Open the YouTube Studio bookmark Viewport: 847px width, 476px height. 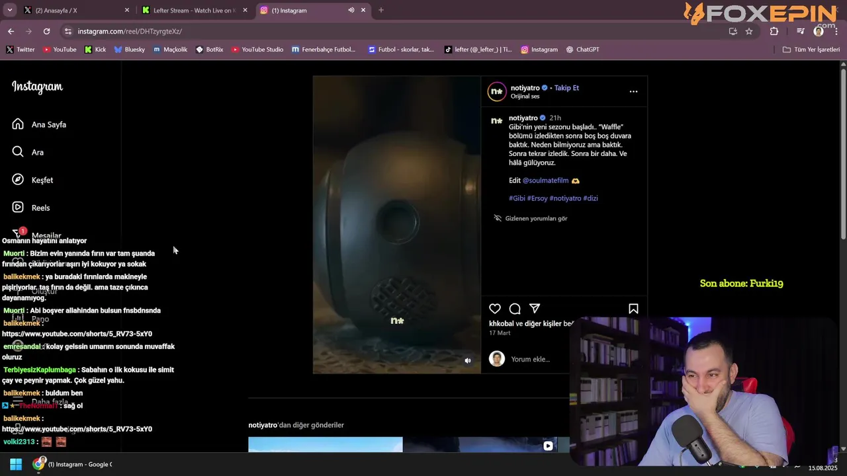[x=257, y=50]
